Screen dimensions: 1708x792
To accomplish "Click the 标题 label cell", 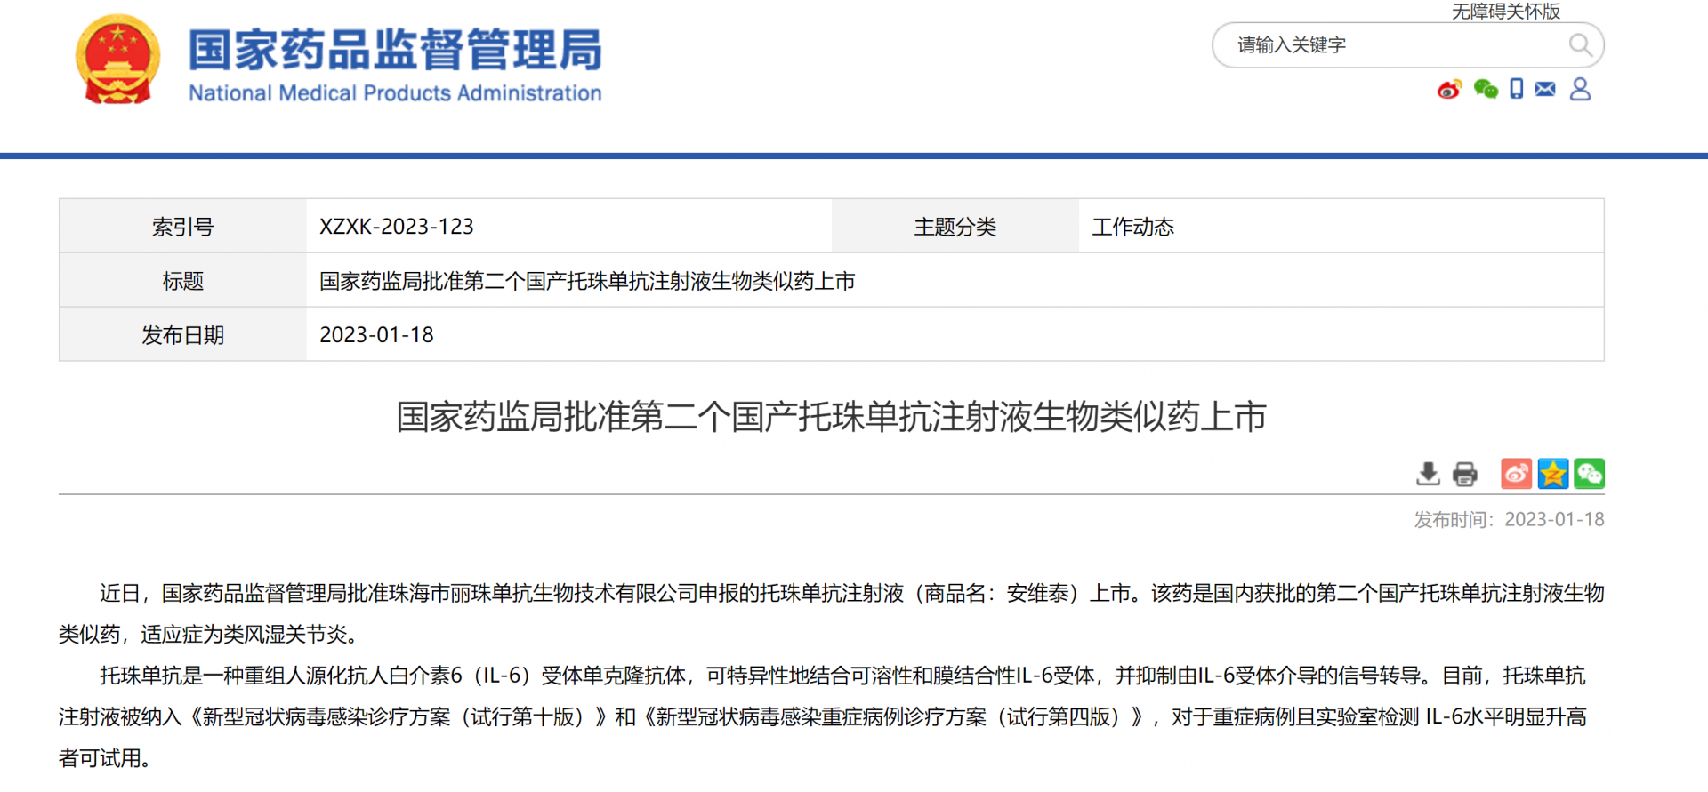I will (x=183, y=281).
